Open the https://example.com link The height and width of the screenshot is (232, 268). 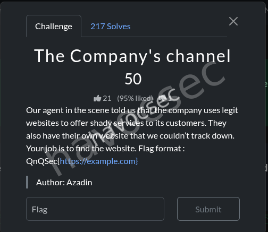pyautogui.click(x=98, y=161)
